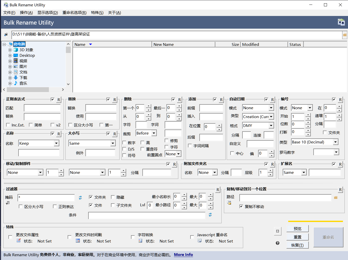Viewport: 348px width, 260px height.
Task: Open the 操作(A) menu
Action: (26, 13)
